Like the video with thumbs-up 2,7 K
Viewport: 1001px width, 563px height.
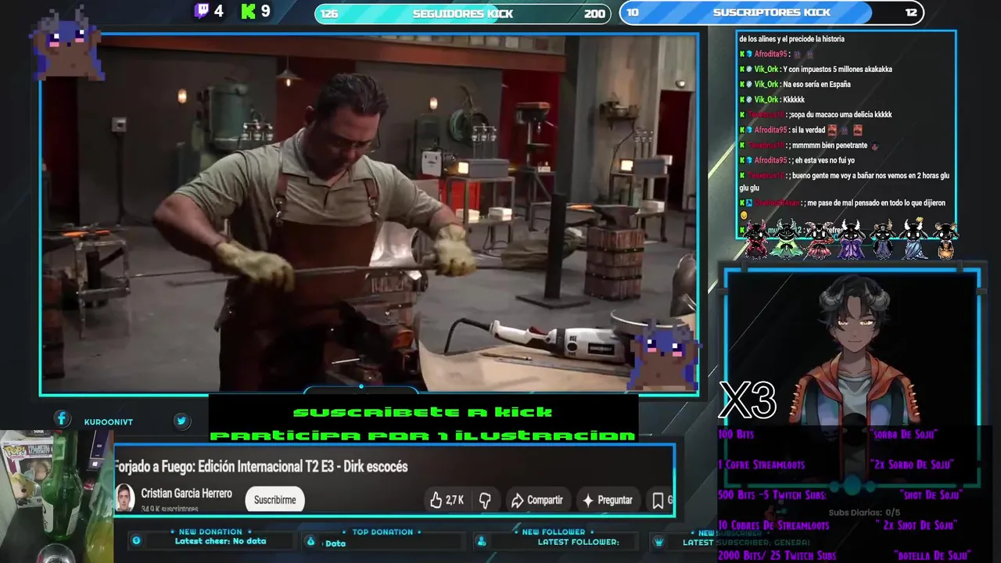tap(447, 500)
